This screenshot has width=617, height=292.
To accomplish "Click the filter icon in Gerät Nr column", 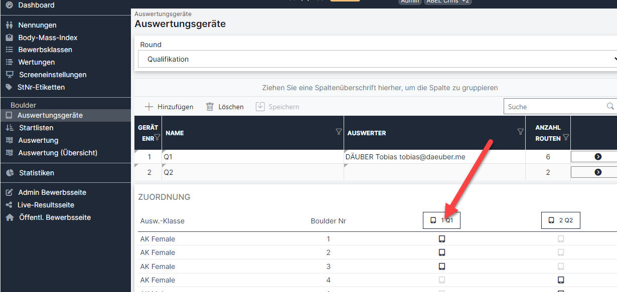I will [157, 137].
